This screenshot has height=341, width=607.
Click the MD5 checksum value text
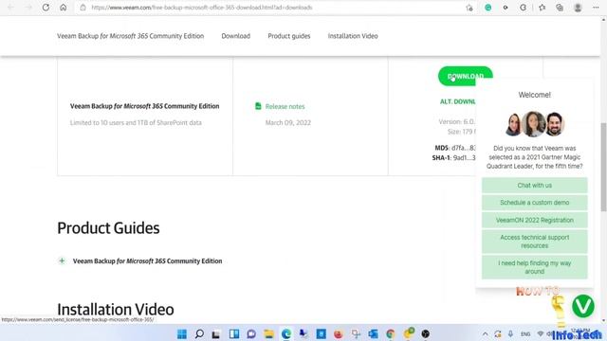[x=464, y=148]
